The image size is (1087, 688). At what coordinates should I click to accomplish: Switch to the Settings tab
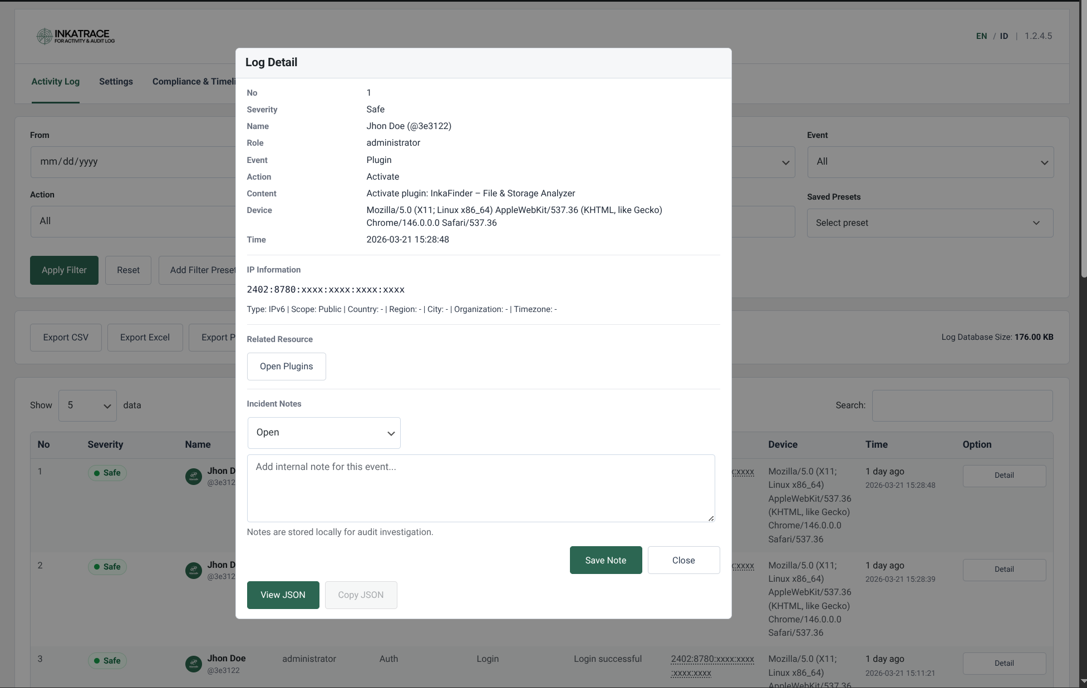click(116, 82)
